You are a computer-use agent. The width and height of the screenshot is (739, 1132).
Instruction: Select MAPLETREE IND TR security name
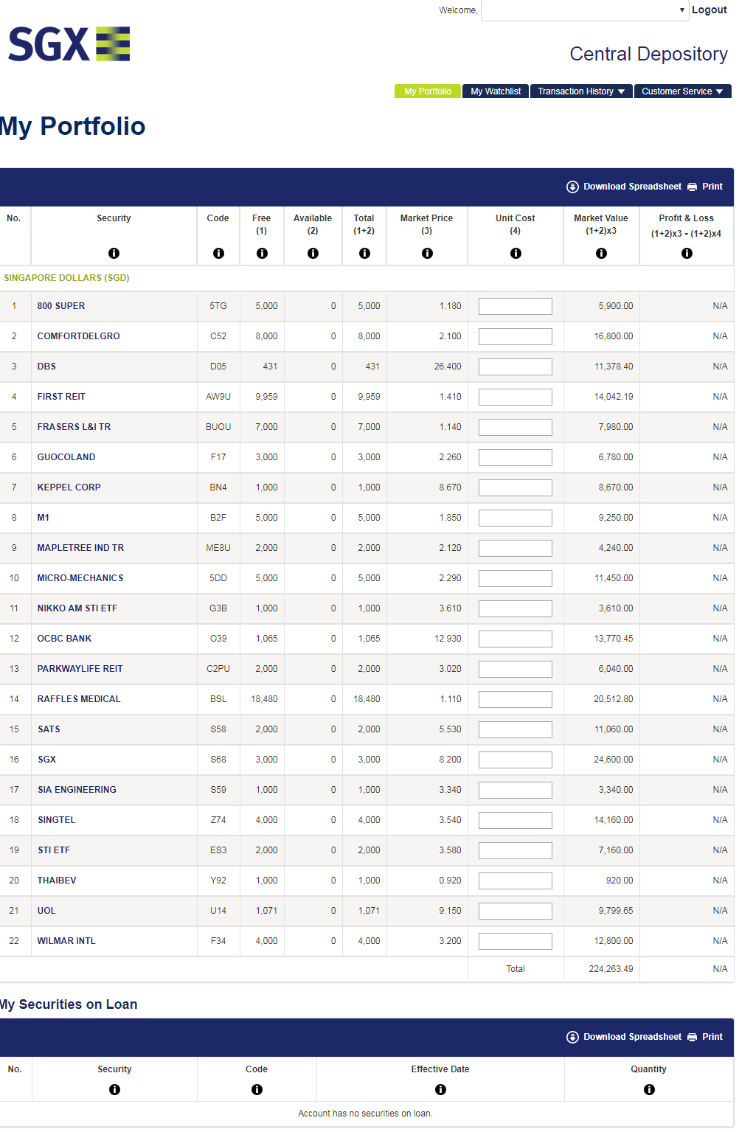80,548
